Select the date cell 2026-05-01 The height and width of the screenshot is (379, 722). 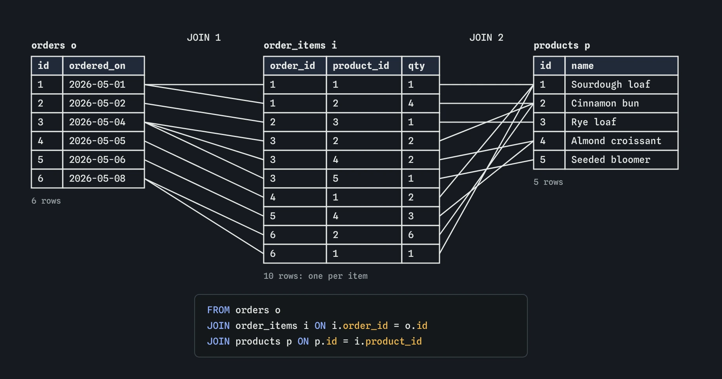coord(104,85)
